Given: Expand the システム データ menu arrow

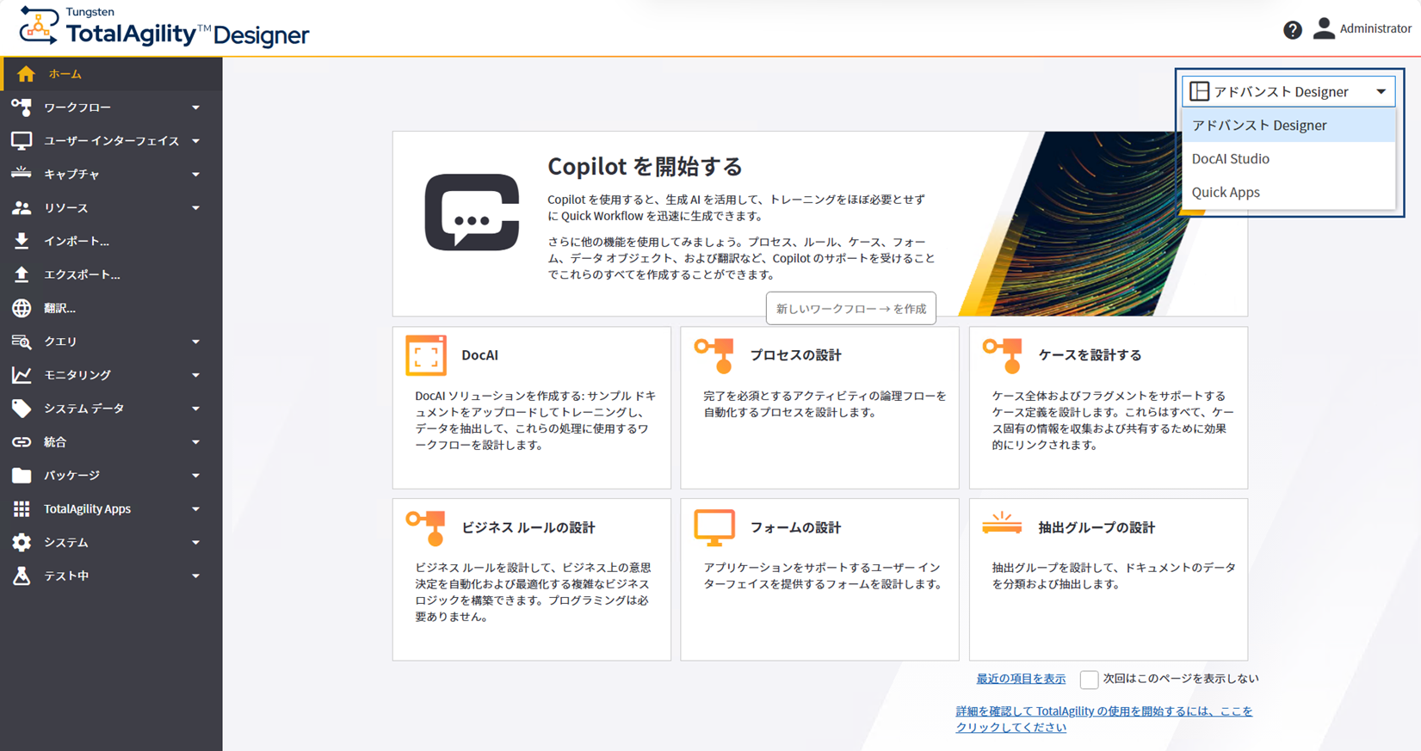Looking at the screenshot, I should tap(196, 409).
